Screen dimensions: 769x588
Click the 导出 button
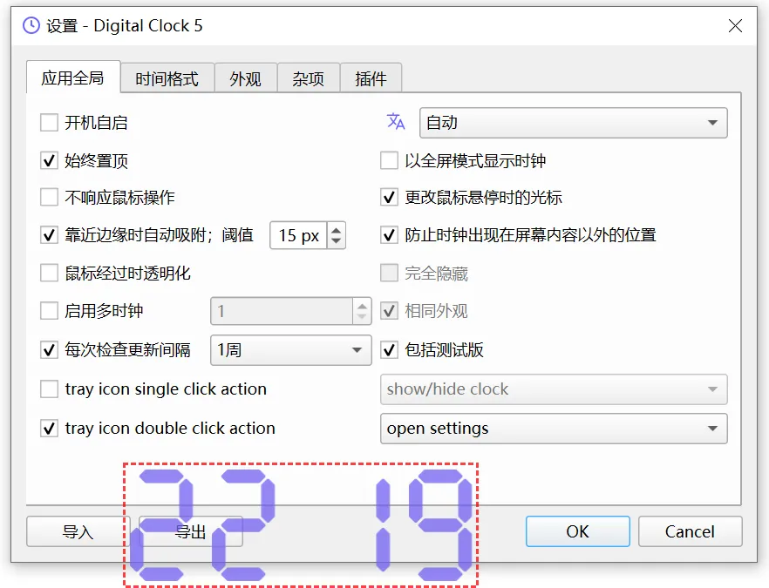191,531
